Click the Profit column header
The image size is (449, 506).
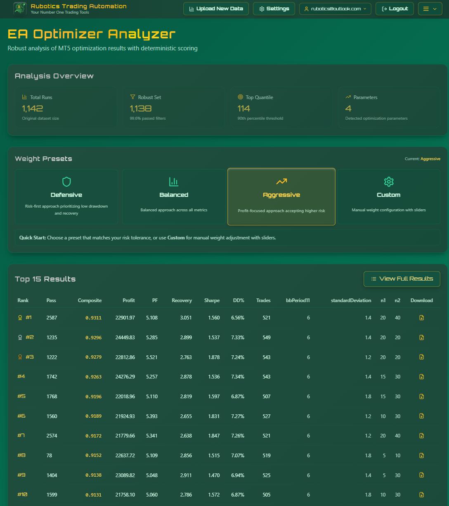[129, 300]
